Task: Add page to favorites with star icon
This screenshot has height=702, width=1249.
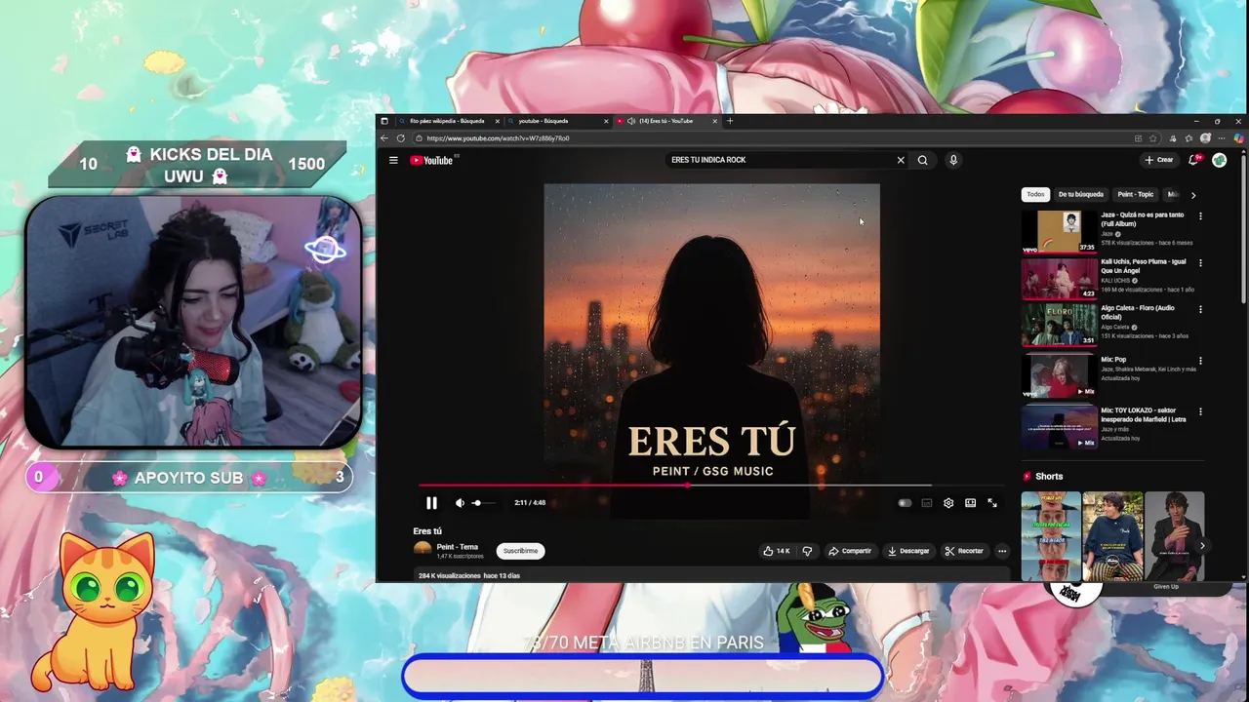Action: pyautogui.click(x=1152, y=138)
